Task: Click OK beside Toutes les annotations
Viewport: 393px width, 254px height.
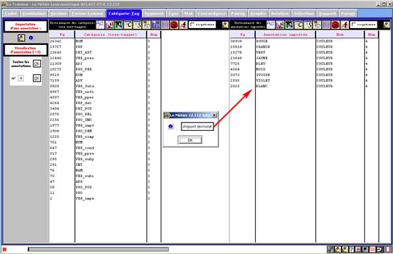Action: [x=37, y=64]
